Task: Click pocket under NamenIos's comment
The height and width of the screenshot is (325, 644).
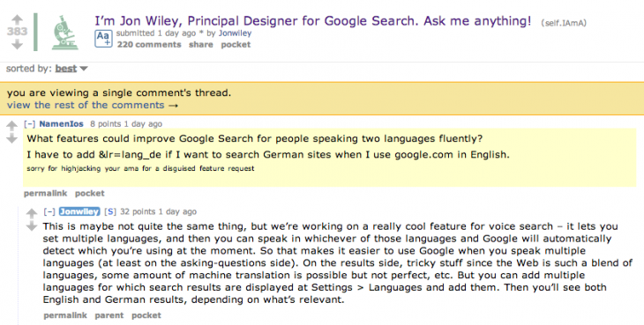Action: point(89,194)
